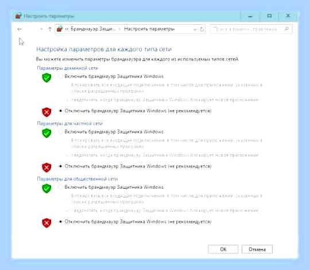Click red shield icon under public network settings

pos(46,223)
